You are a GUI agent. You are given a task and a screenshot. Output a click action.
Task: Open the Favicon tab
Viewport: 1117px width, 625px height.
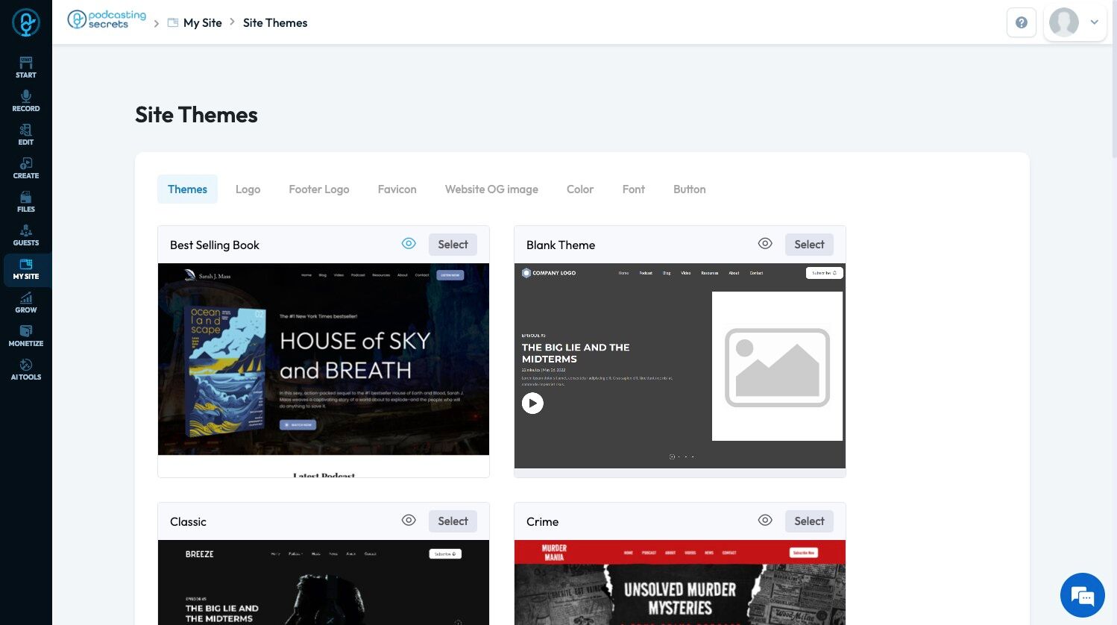point(397,189)
